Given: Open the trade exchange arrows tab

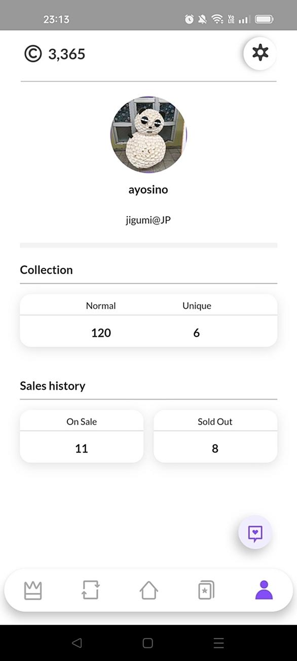Looking at the screenshot, I should pos(91,590).
